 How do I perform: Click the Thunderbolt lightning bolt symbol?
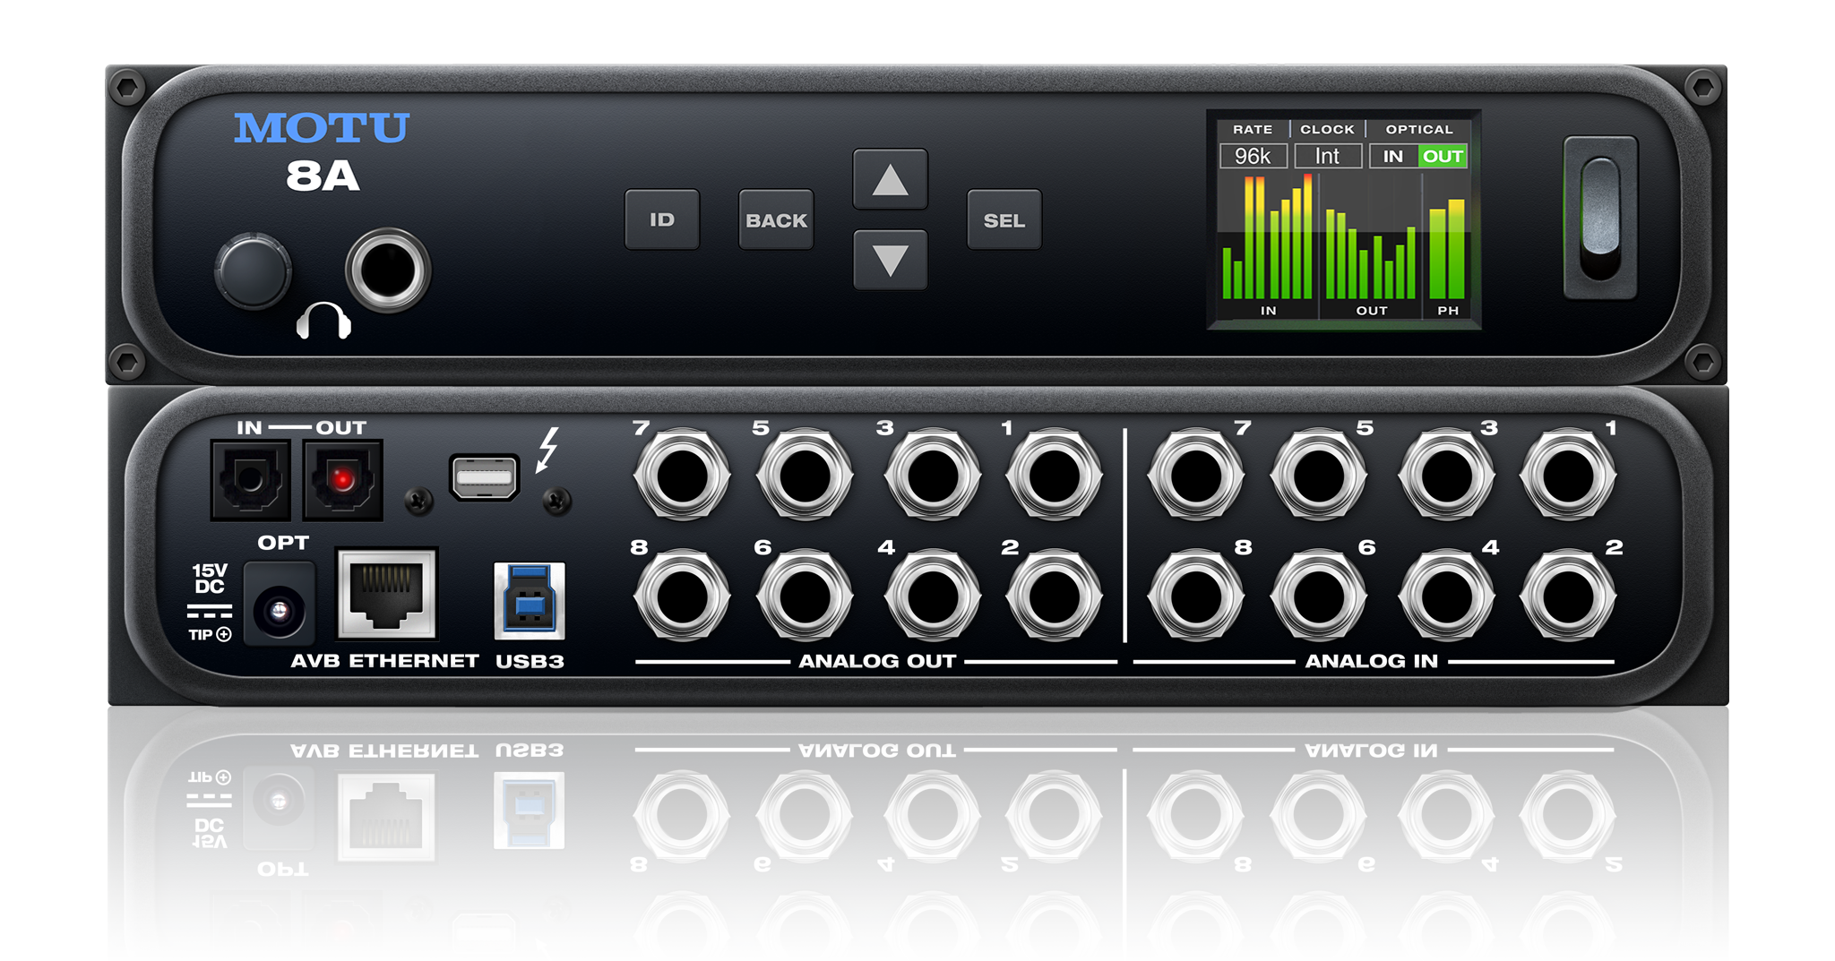(x=547, y=449)
